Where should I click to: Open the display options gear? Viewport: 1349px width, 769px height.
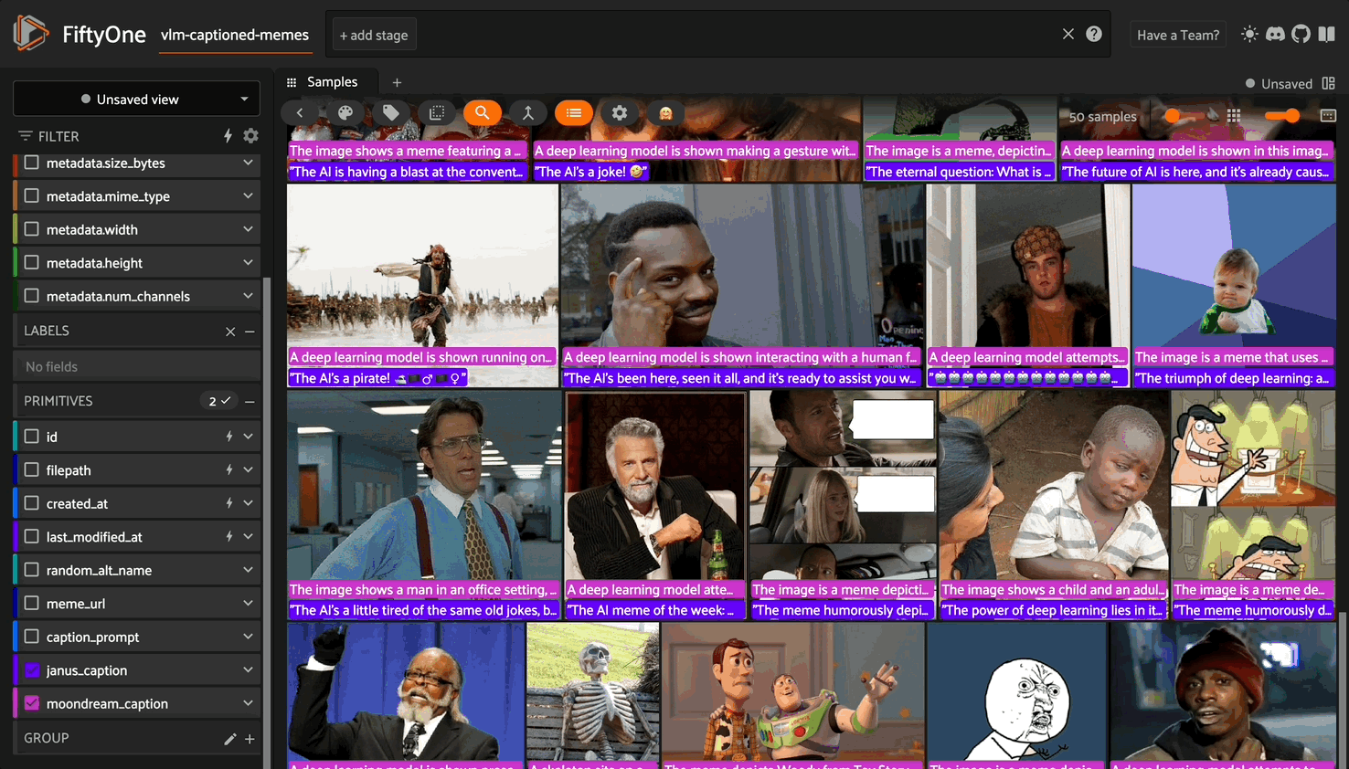coord(620,112)
